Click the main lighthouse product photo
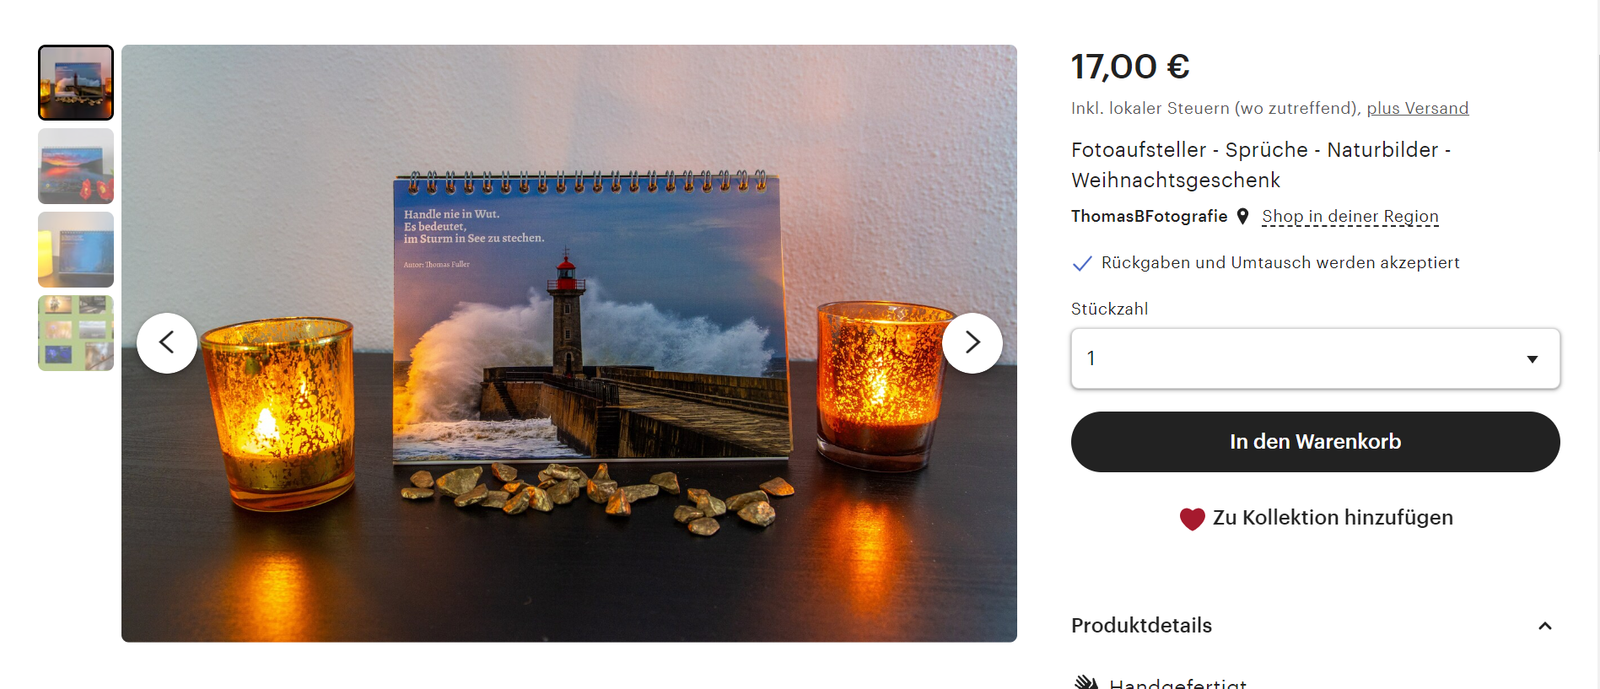1600x689 pixels. [x=569, y=343]
